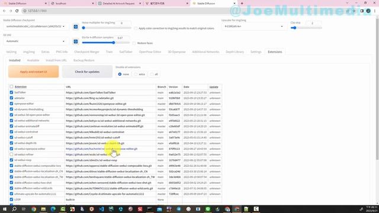Enable the Restore faces checkbox
This screenshot has width=379, height=213.
tap(134, 43)
